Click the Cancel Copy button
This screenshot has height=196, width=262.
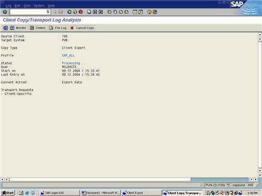click(x=82, y=28)
